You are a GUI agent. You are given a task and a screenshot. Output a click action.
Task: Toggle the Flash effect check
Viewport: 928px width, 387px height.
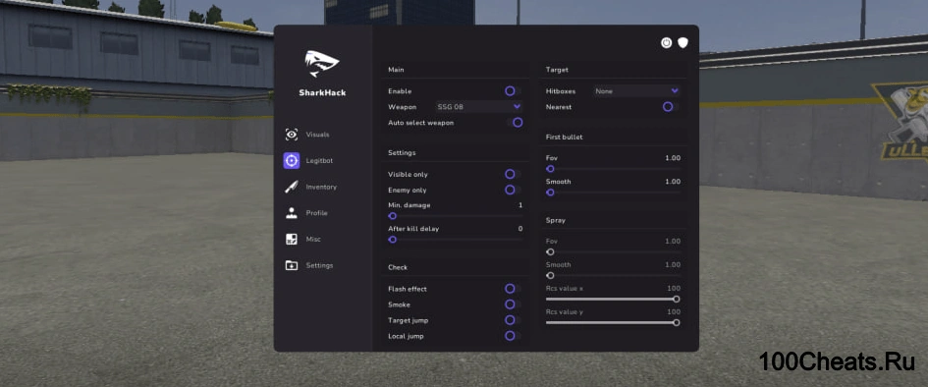(x=513, y=289)
